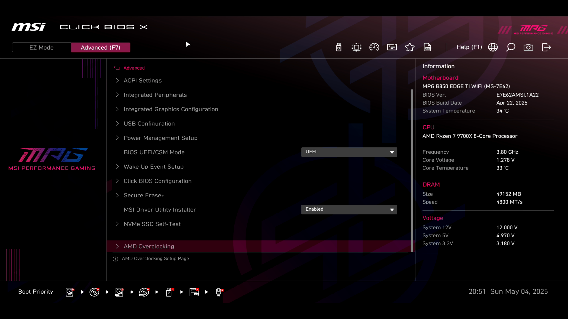Select first hard disk boot priority icon
The height and width of the screenshot is (319, 568).
pyautogui.click(x=70, y=292)
